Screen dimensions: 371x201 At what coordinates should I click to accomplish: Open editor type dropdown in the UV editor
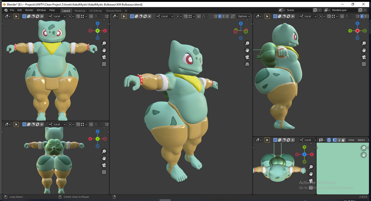coord(322,140)
